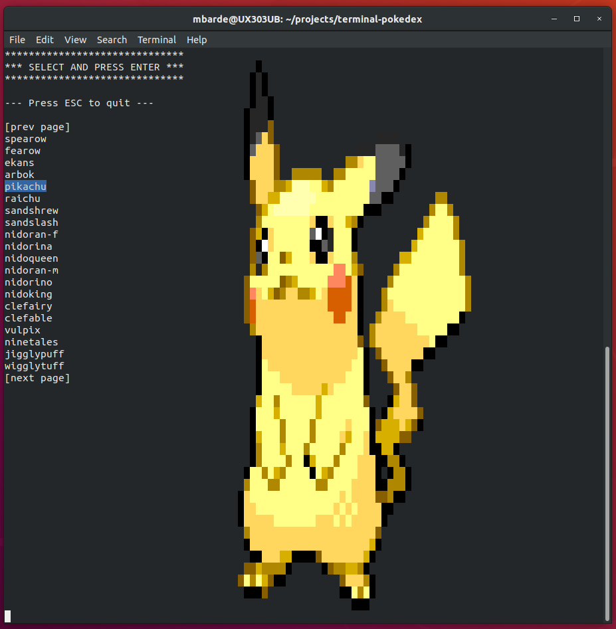
Task: Open the Terminal menu
Action: point(157,40)
